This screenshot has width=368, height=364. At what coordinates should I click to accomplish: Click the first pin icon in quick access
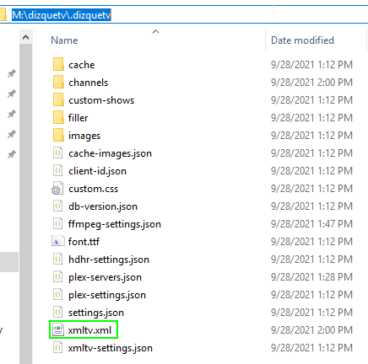click(x=12, y=73)
